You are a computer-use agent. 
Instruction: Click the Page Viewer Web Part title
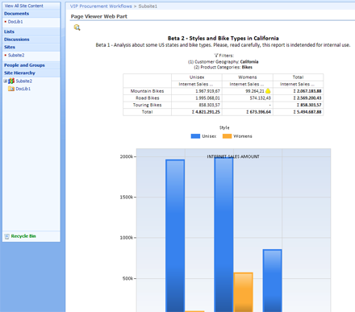coord(99,16)
